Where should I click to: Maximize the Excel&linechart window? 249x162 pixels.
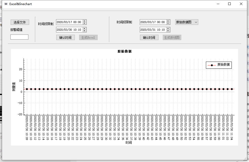click(229, 4)
